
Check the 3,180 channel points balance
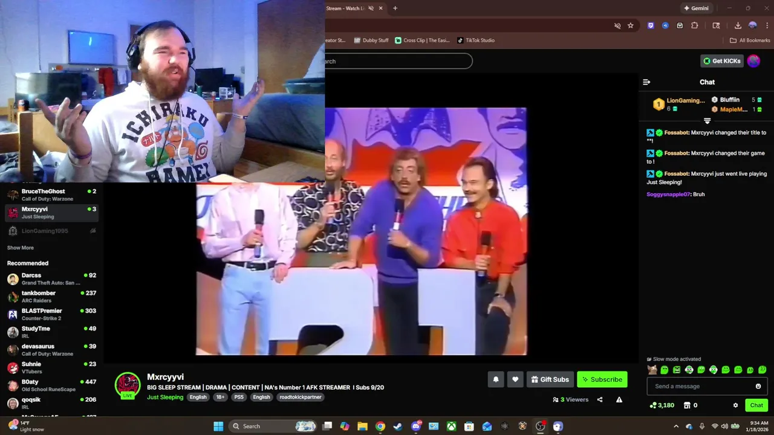point(662,405)
